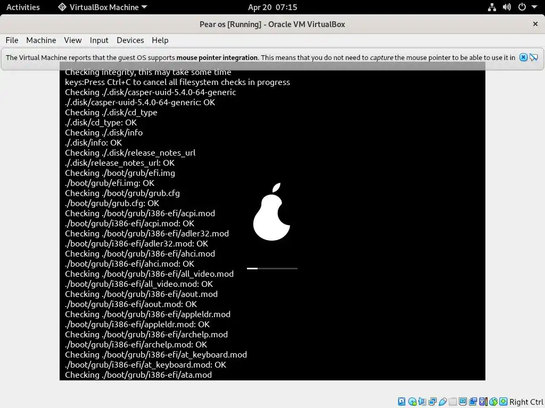Open the File menu

pos(12,40)
